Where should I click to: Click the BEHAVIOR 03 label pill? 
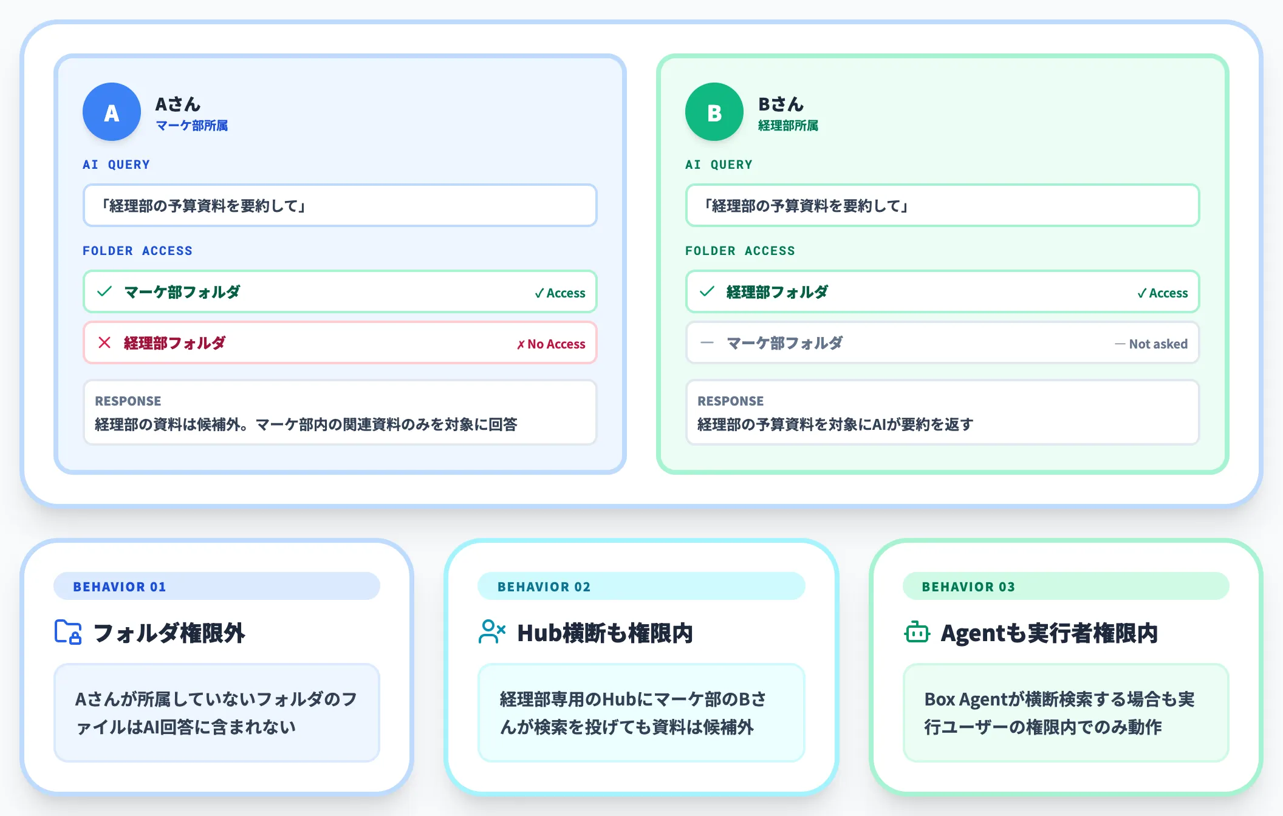pos(1066,586)
